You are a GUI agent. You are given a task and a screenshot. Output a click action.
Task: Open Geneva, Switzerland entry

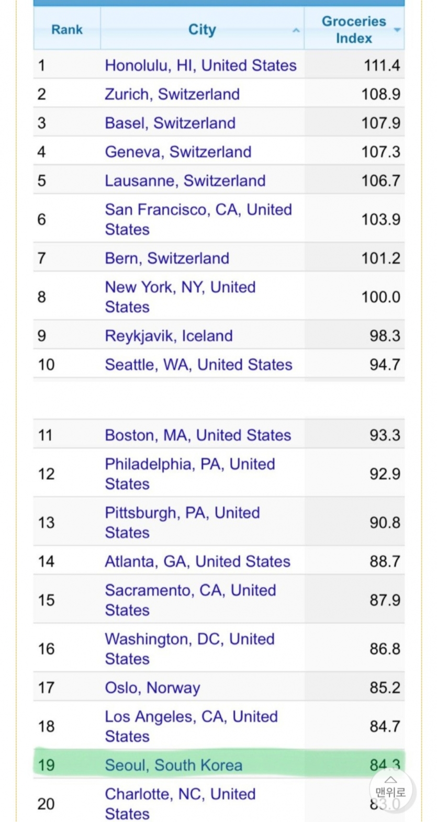pyautogui.click(x=178, y=152)
